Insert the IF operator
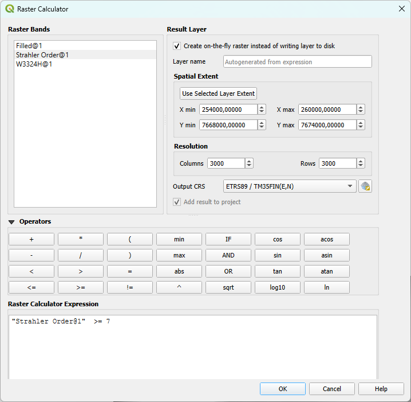 (228, 239)
